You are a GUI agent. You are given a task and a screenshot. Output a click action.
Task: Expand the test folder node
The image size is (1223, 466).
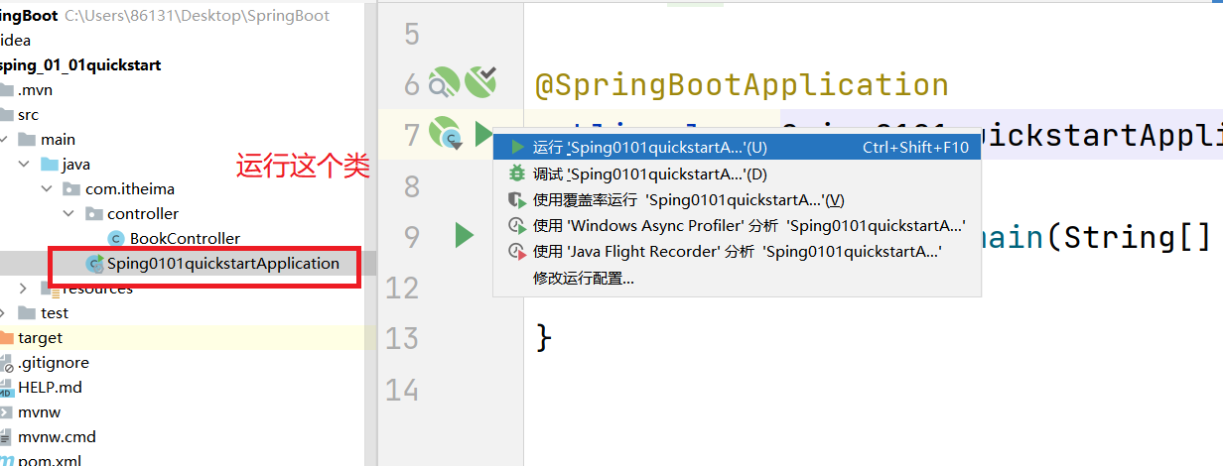[4, 313]
